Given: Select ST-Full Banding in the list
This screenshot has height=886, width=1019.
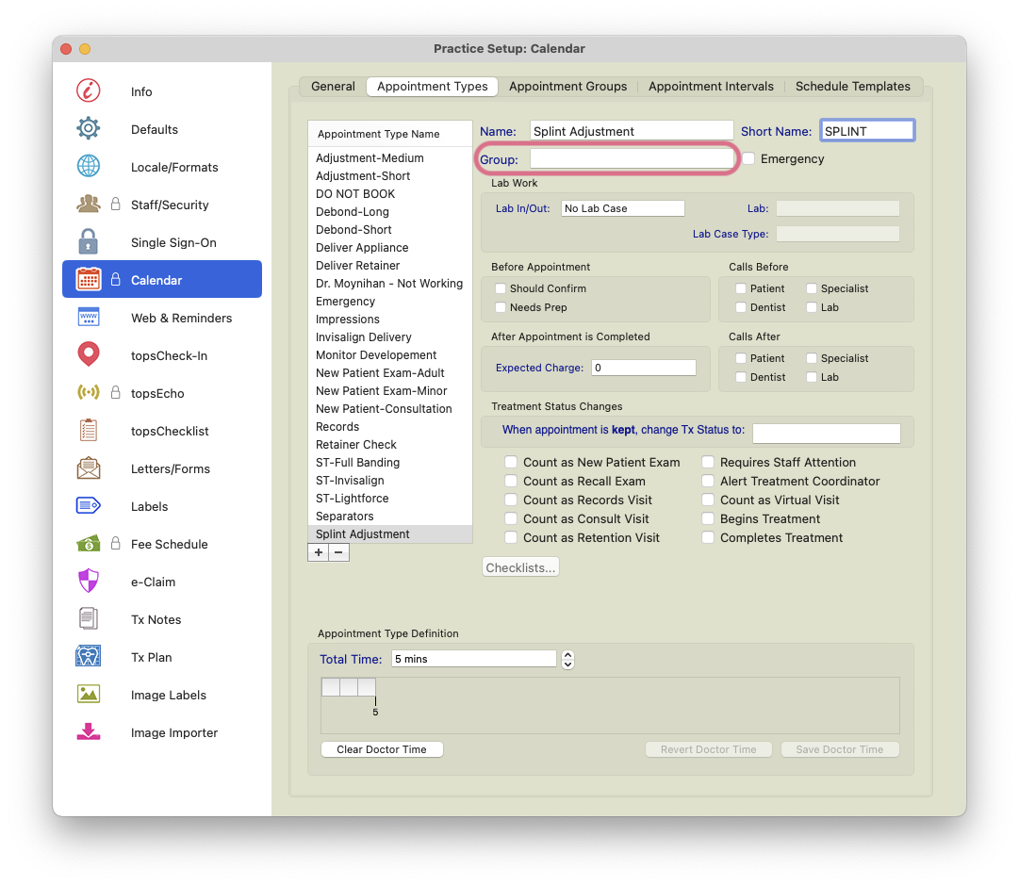Looking at the screenshot, I should 390,462.
